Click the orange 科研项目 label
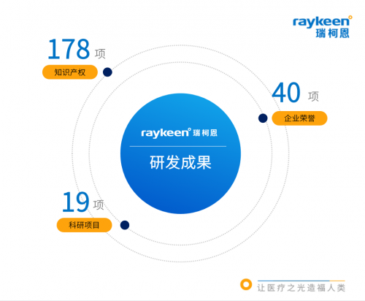Screen dimensions: 365x301 84,225
